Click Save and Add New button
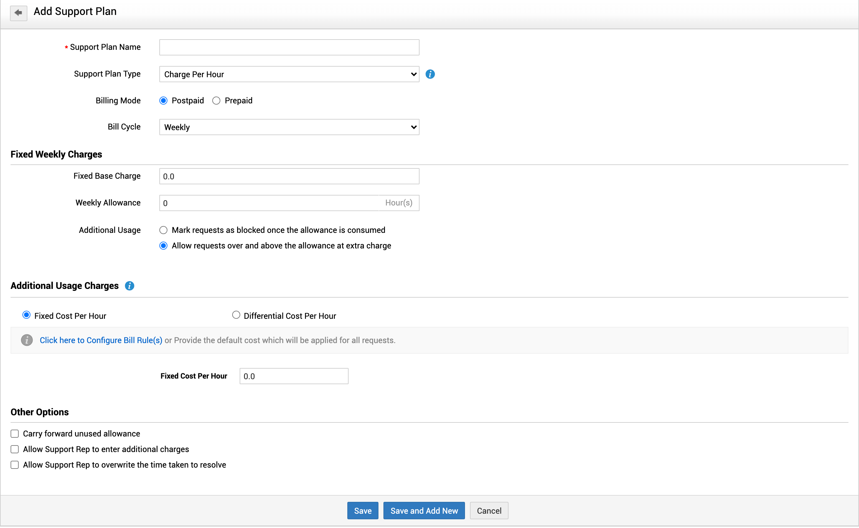This screenshot has height=528, width=859. [x=424, y=511]
